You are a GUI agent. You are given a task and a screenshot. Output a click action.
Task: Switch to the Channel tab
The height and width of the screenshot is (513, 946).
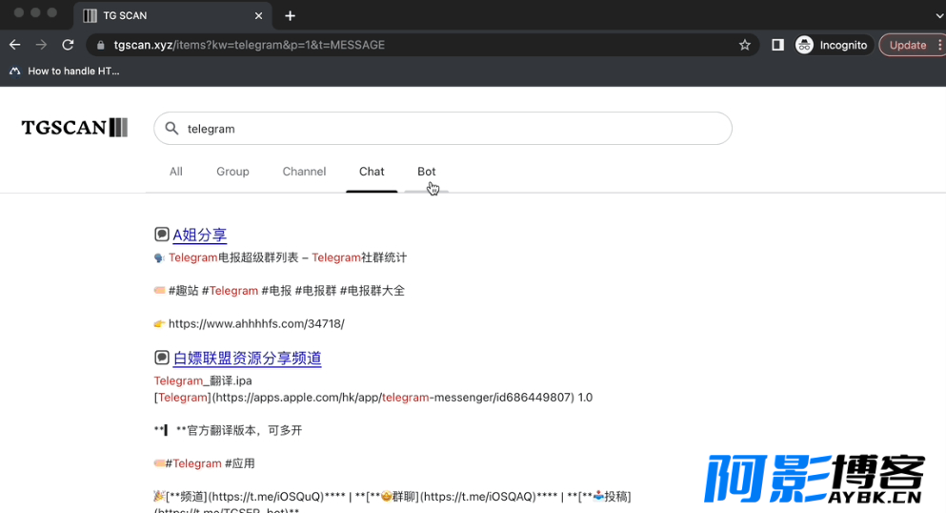(x=304, y=172)
